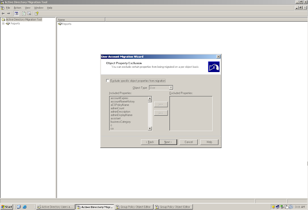Screen dimensions: 308x210
Task: Enable Exclude specific object properties from migration
Action: (x=108, y=81)
